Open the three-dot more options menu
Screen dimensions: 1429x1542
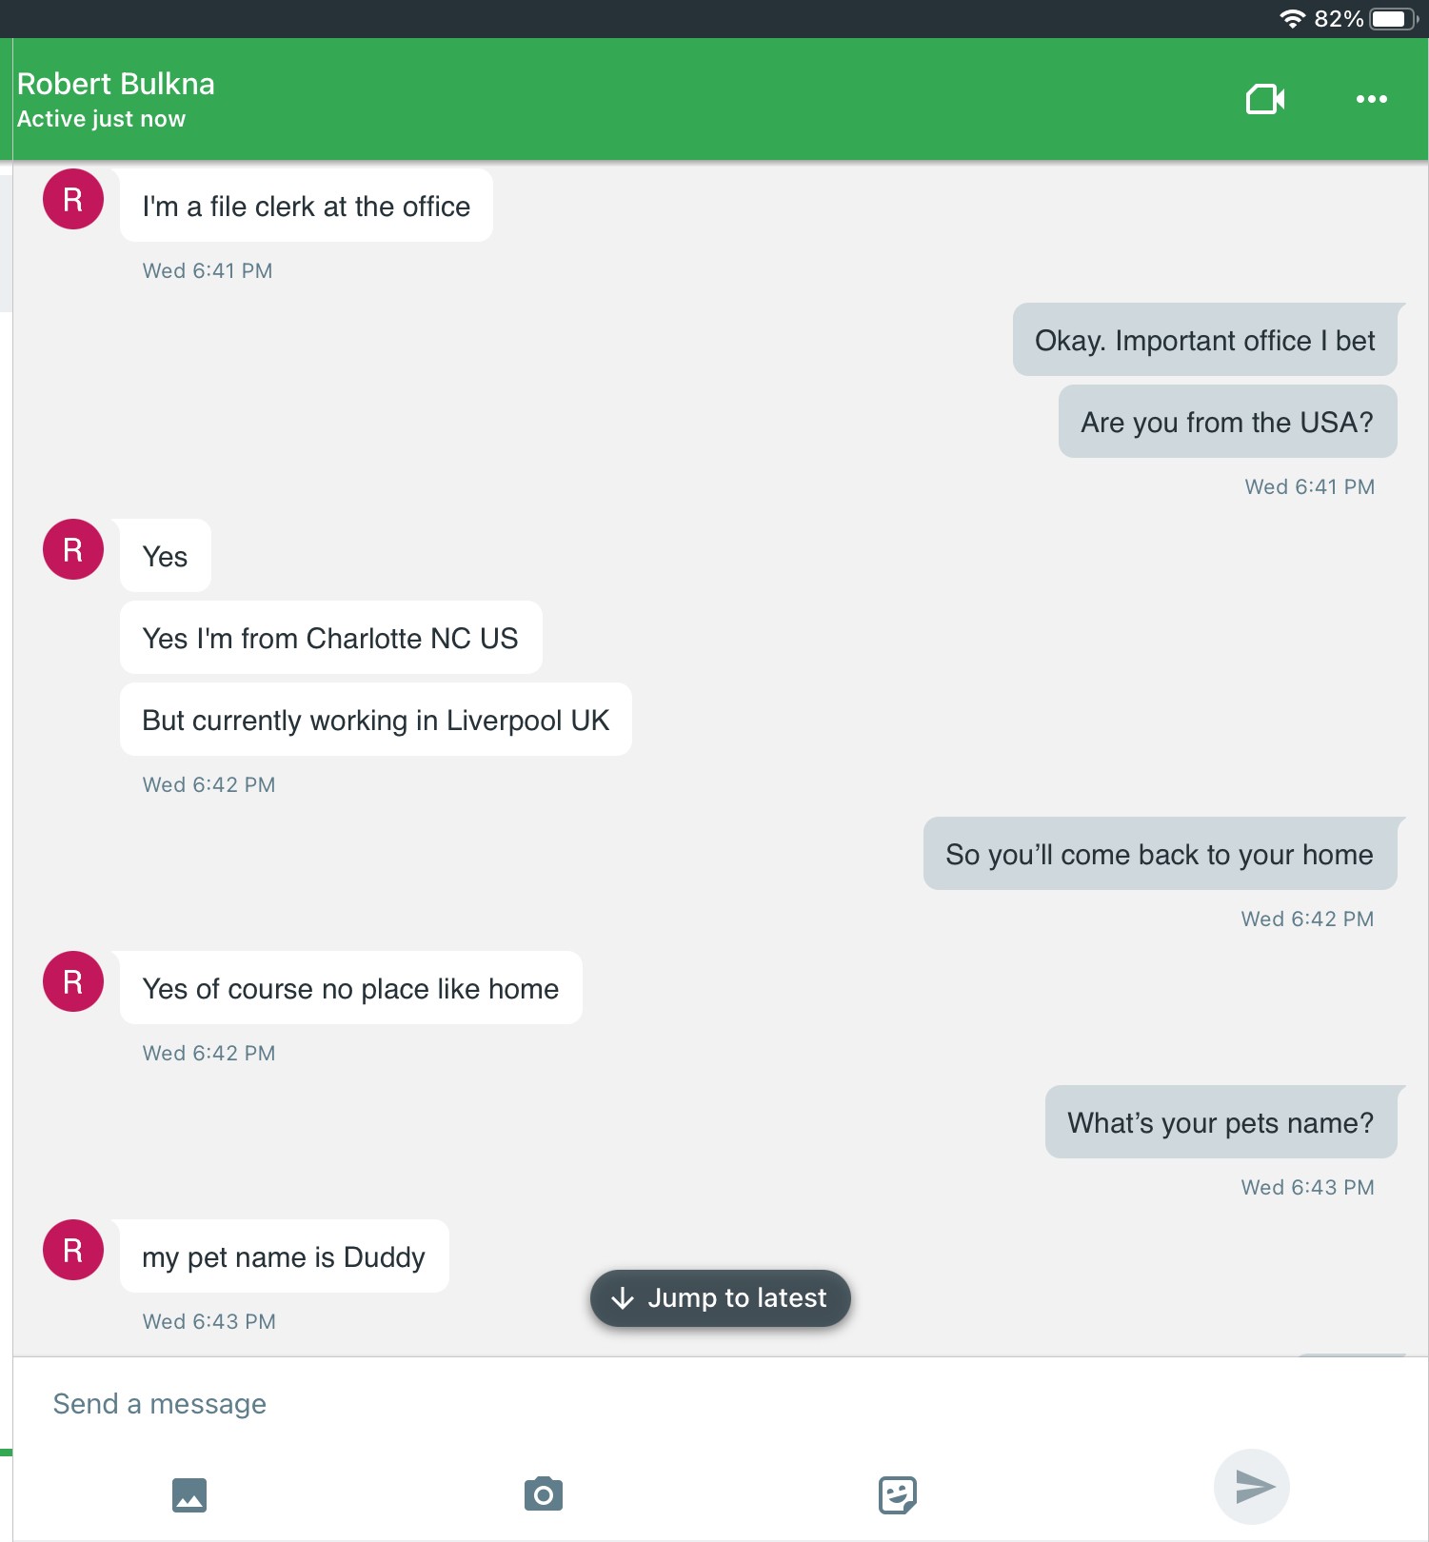click(1371, 99)
